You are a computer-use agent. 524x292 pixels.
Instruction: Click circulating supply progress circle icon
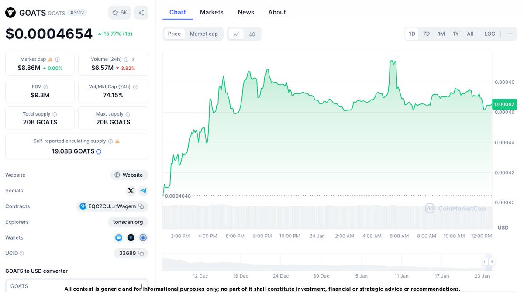click(99, 151)
